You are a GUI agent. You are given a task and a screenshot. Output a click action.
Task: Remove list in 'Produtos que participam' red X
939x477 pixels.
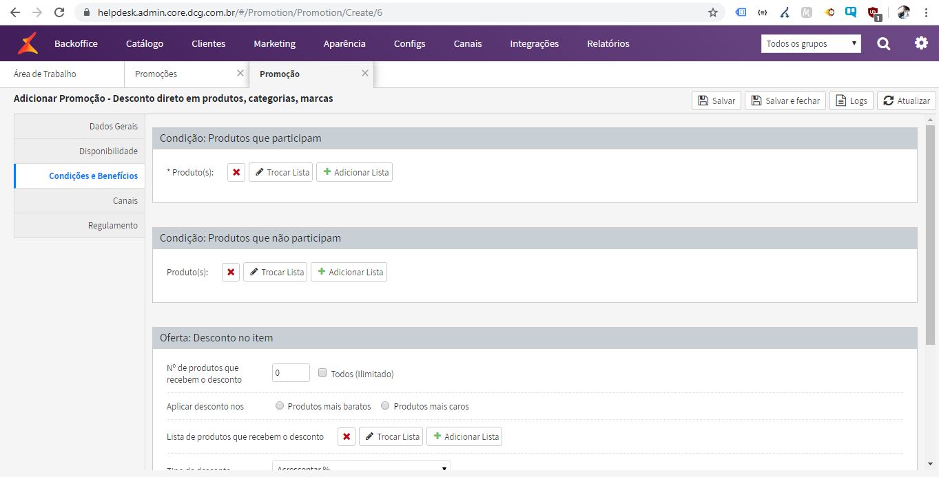pos(236,172)
